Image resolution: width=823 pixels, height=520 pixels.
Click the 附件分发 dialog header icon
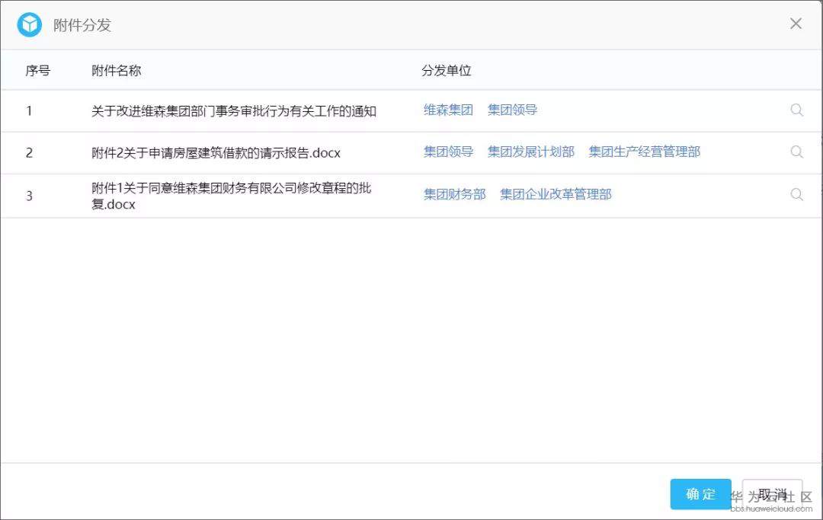28,24
